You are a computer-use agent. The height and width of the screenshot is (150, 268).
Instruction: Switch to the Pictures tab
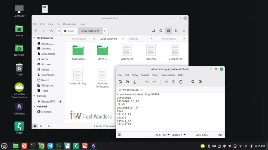pos(134,38)
